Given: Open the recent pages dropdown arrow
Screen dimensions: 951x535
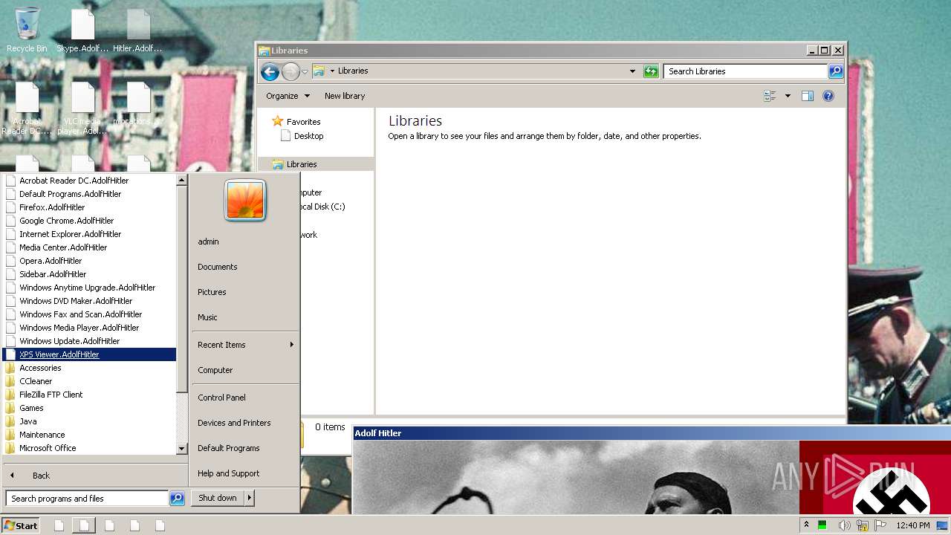Looking at the screenshot, I should click(x=305, y=71).
